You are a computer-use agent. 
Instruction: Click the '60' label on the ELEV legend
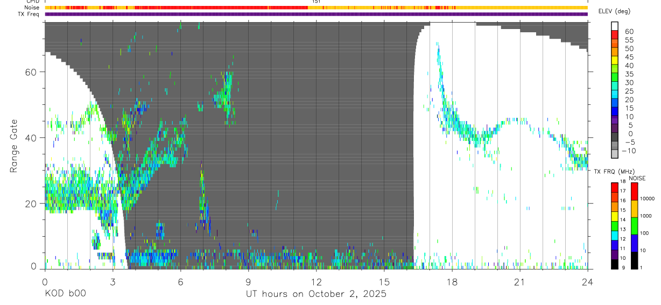tap(629, 31)
